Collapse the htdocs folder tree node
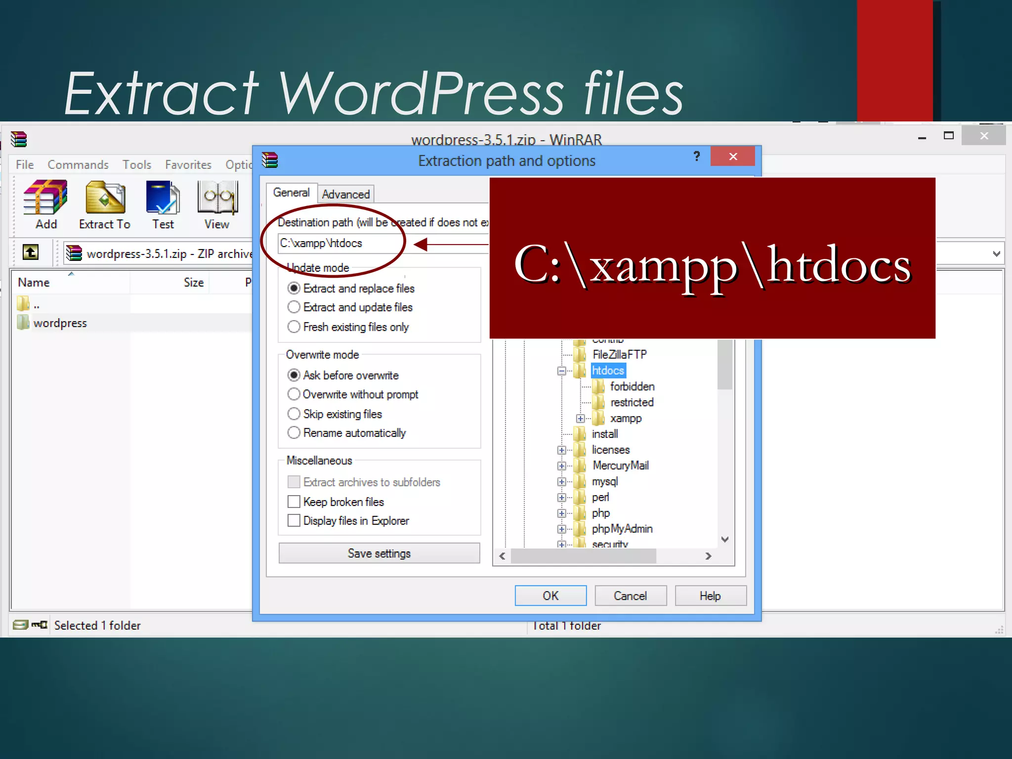The height and width of the screenshot is (759, 1012). [x=562, y=371]
